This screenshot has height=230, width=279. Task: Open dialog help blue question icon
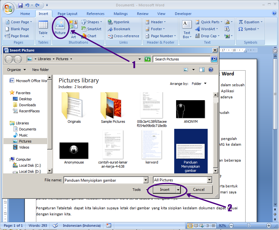(211, 70)
